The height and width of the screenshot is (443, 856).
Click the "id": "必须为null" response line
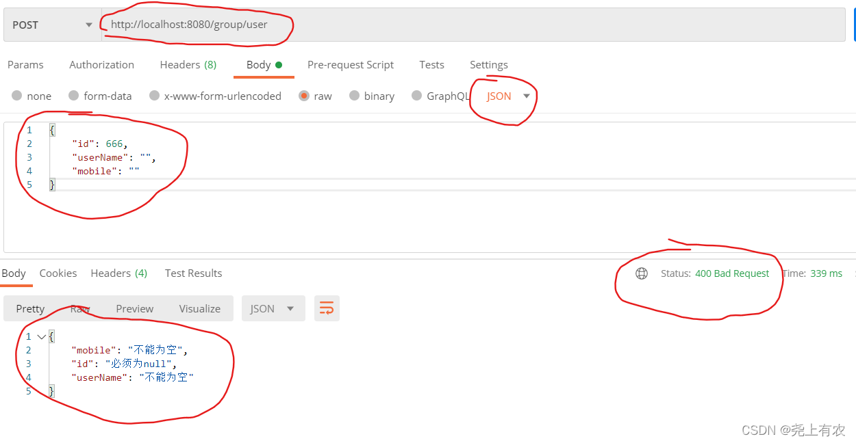point(123,364)
